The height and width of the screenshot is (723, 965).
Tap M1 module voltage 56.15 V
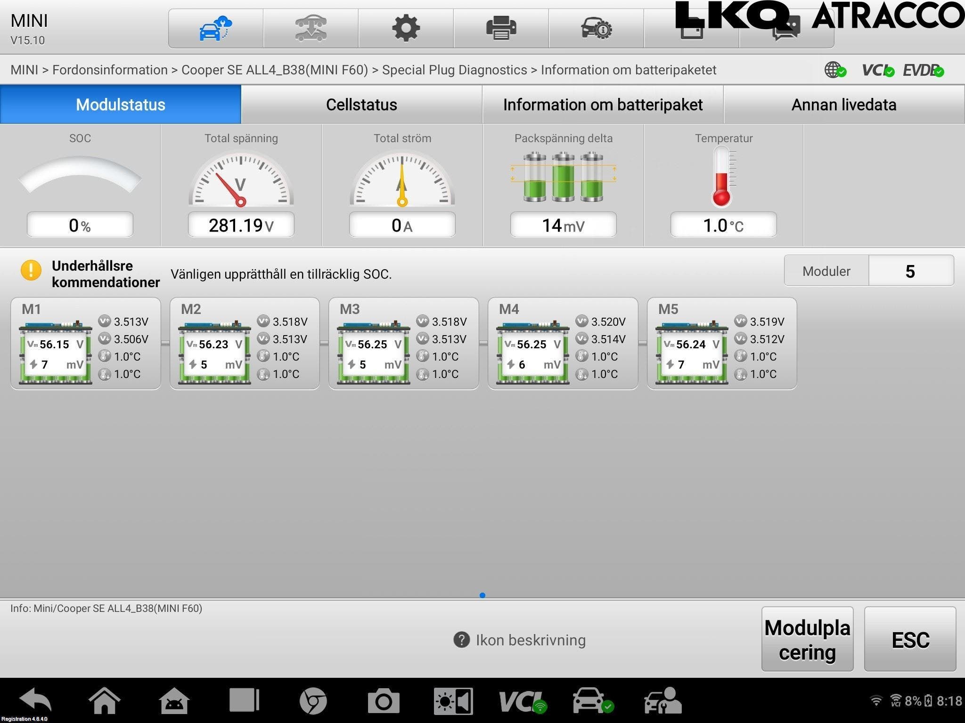(x=55, y=344)
